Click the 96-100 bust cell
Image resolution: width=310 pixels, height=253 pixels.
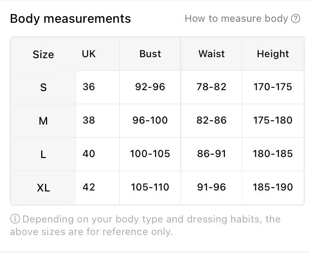pyautogui.click(x=150, y=120)
